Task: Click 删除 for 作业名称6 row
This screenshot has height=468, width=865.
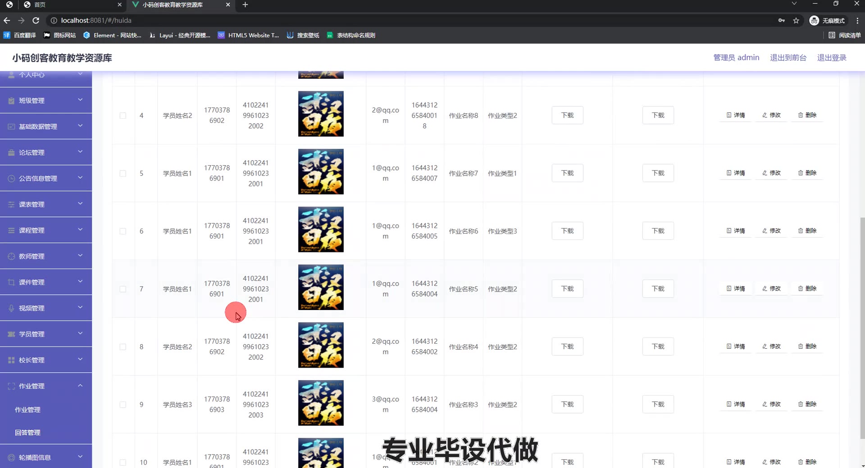Action: pos(807,231)
